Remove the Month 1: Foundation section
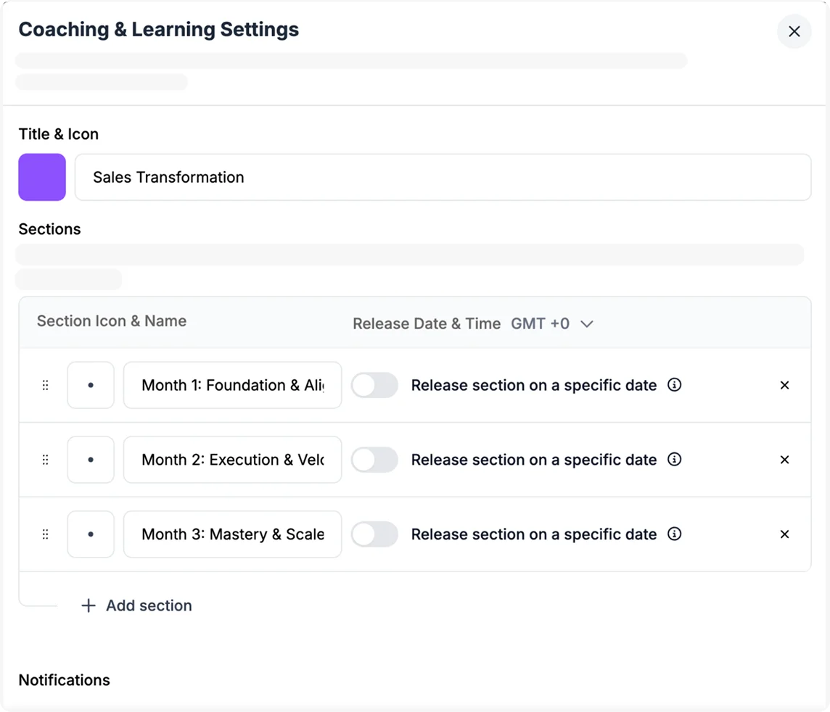Viewport: 830px width, 712px height. 784,385
